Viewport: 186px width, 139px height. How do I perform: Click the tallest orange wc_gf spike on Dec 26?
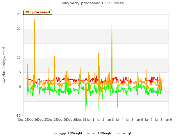(x=34, y=19)
